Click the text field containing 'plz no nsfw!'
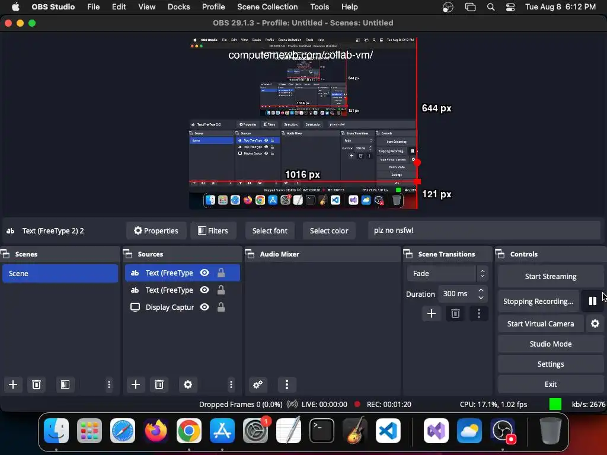This screenshot has height=455, width=607. click(484, 230)
